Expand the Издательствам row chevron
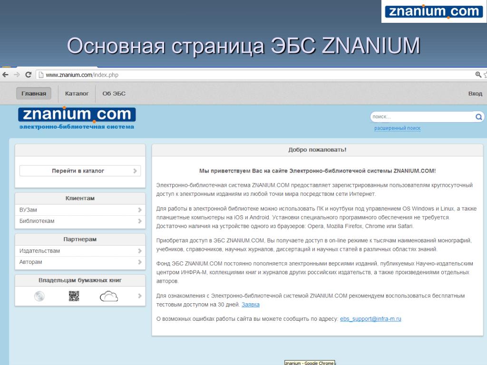 pos(140,251)
